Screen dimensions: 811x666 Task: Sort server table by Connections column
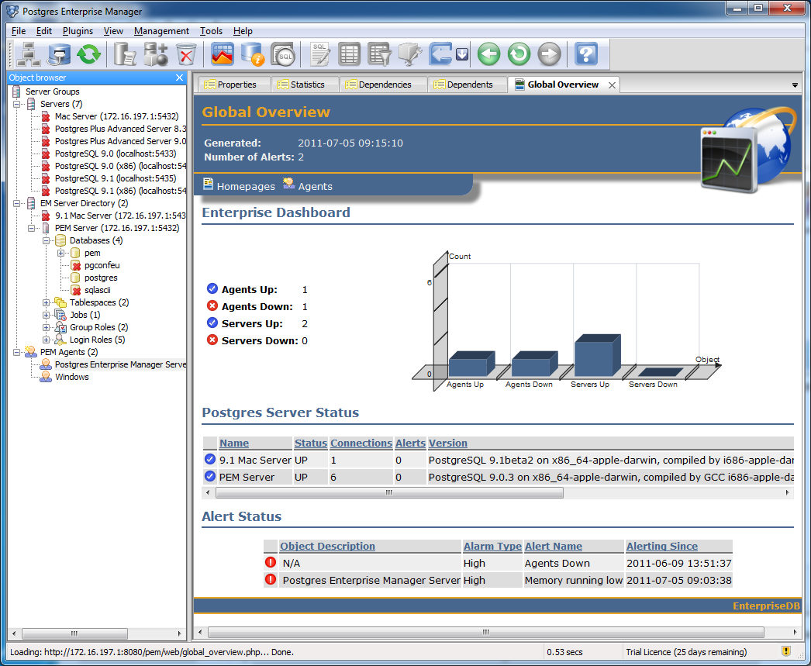(x=361, y=443)
